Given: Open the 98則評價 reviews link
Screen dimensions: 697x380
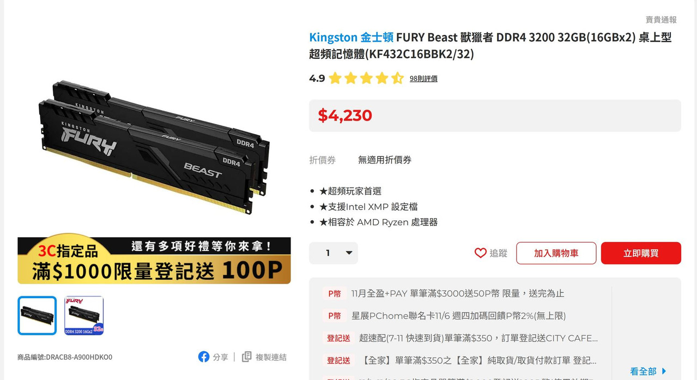Looking at the screenshot, I should [423, 79].
